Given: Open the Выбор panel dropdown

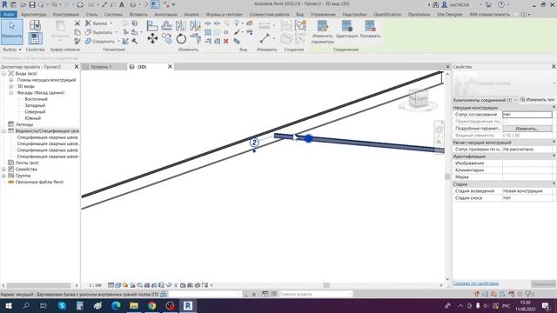Looking at the screenshot, I should click(x=12, y=50).
